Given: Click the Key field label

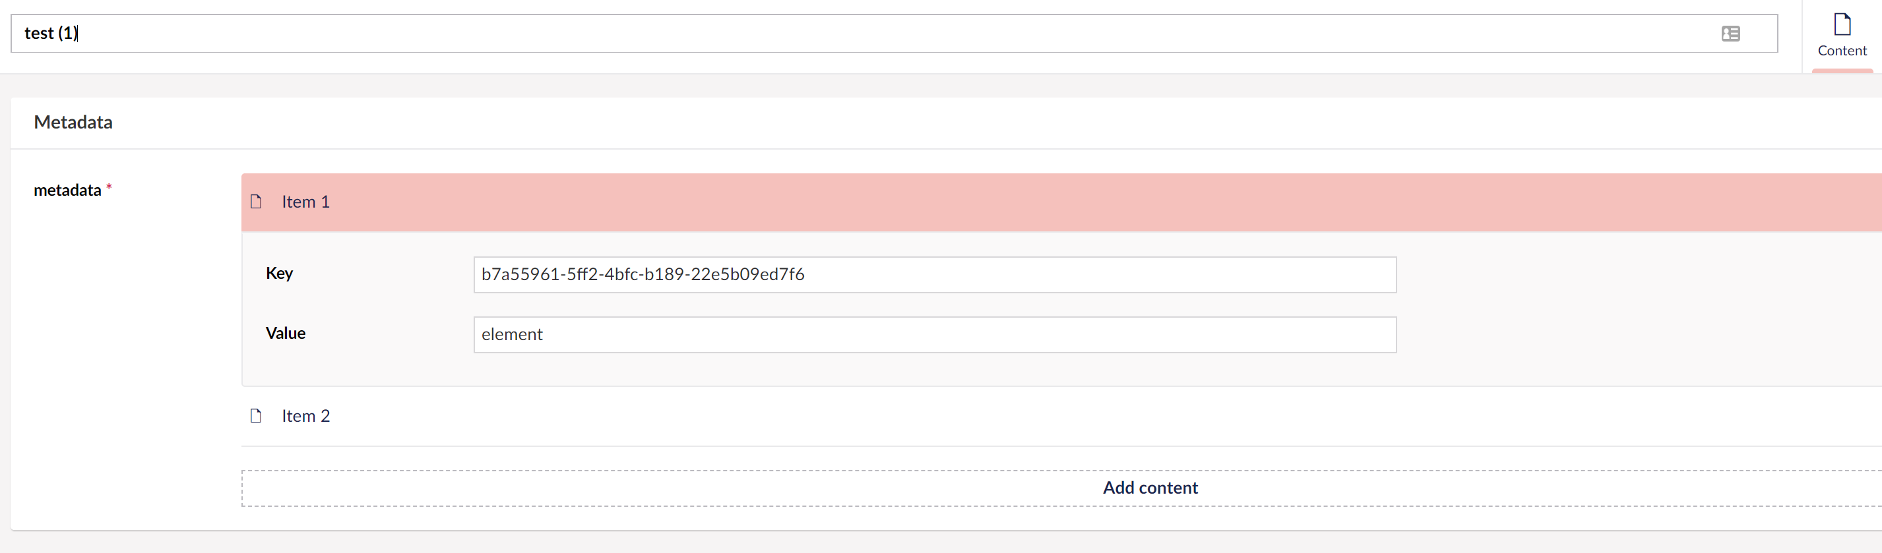Looking at the screenshot, I should click(x=280, y=274).
